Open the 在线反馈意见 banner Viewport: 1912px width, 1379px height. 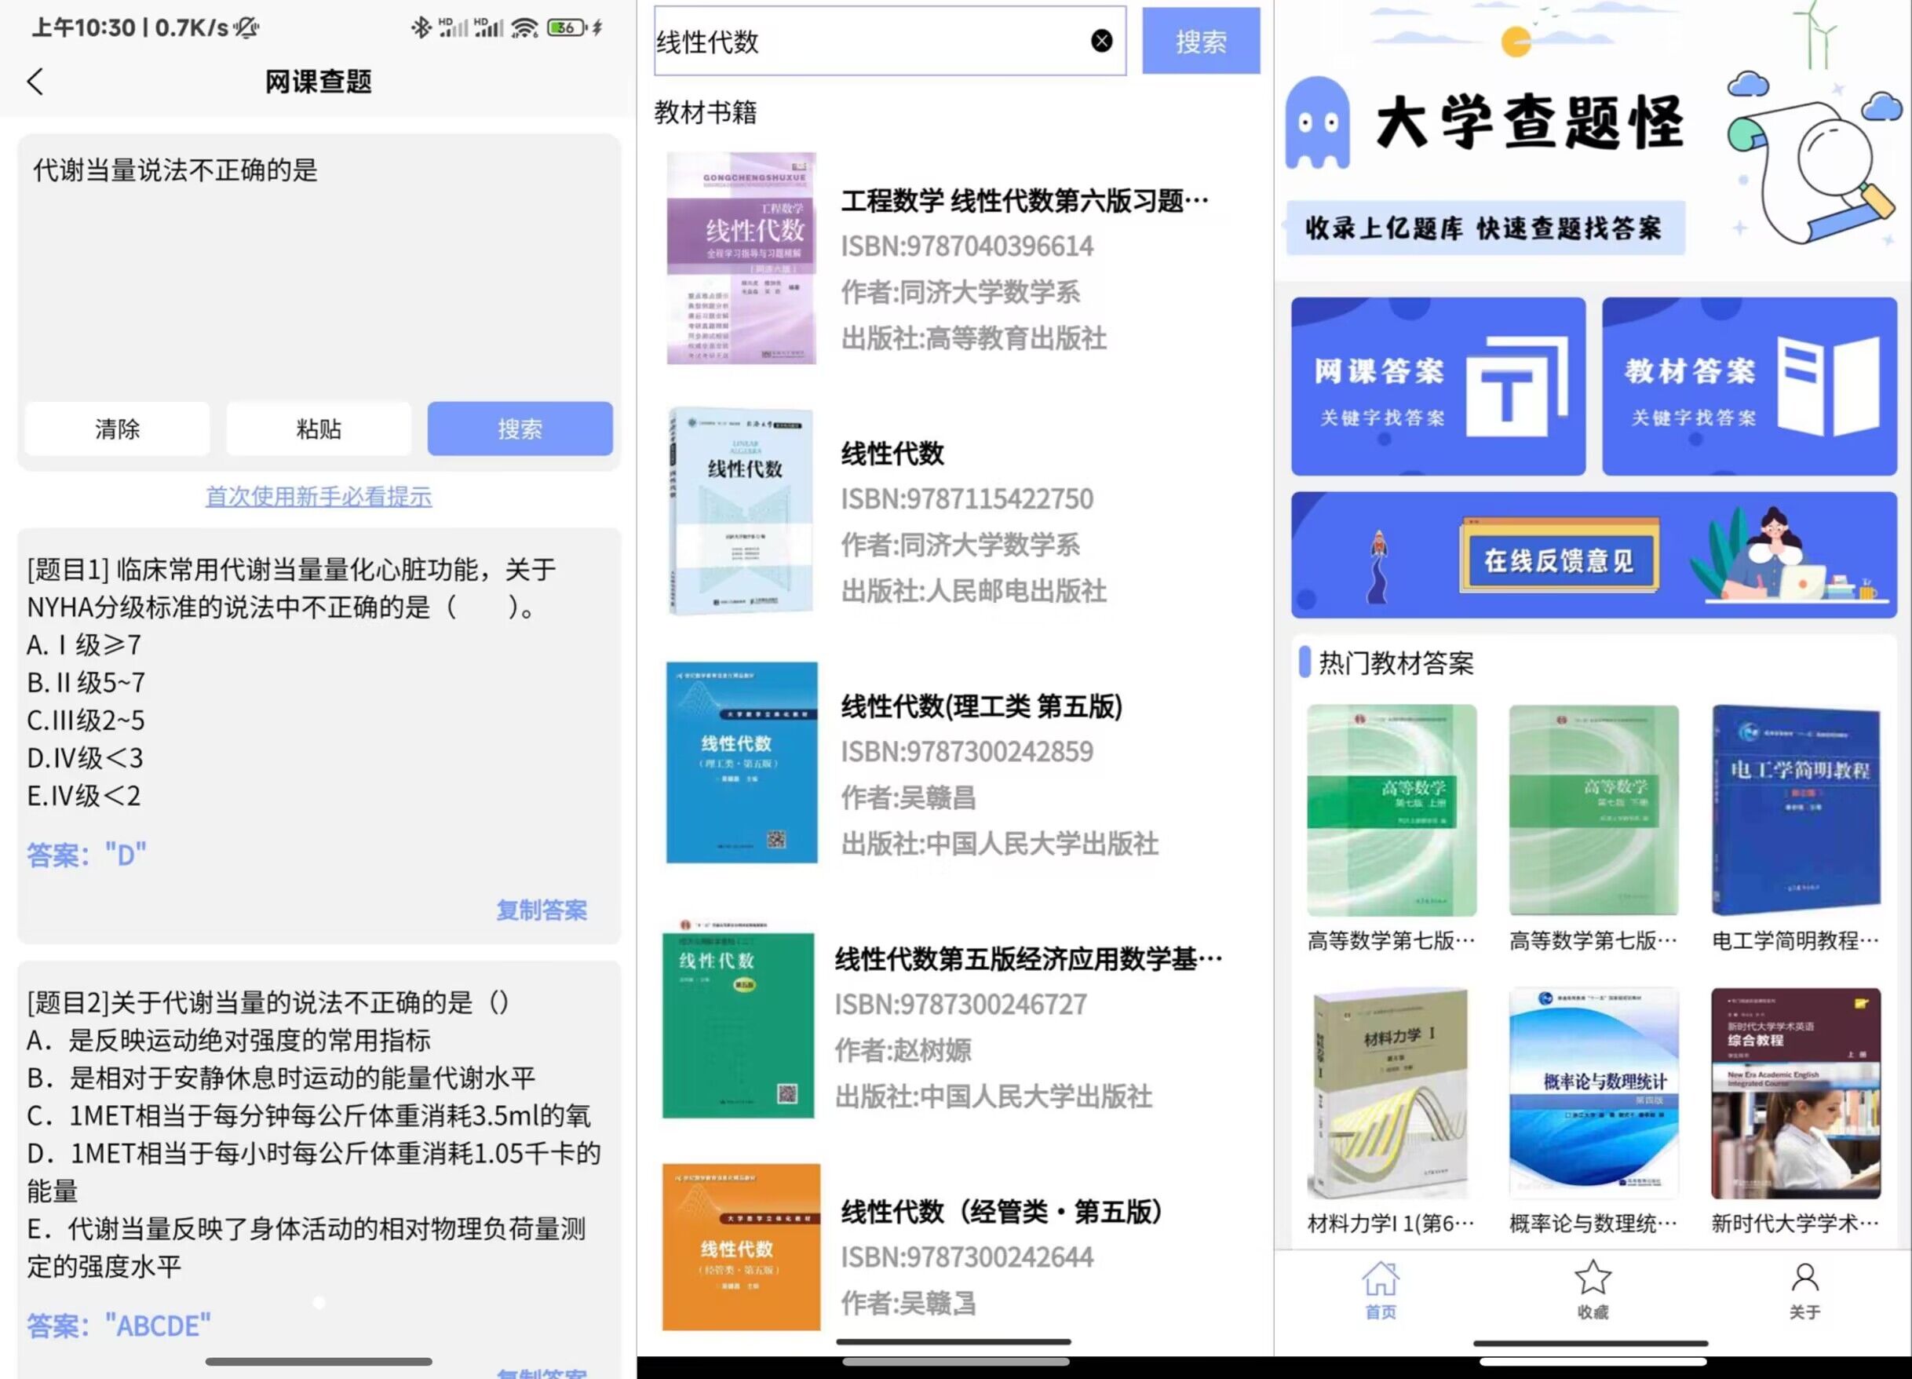[1593, 556]
